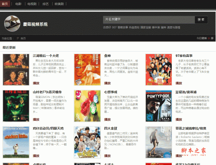This screenshot has width=216, height=165.
Task: Switch to the 电视剧 navigation tab
Action: coord(32,4)
